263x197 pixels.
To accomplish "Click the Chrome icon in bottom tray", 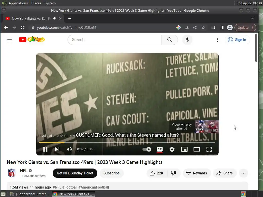I will click(x=243, y=194).
